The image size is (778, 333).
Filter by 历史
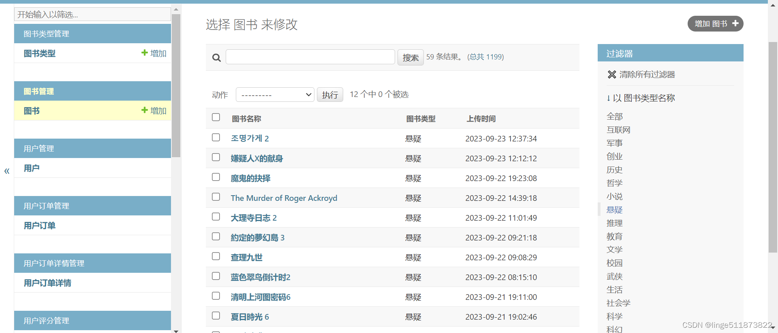point(614,170)
